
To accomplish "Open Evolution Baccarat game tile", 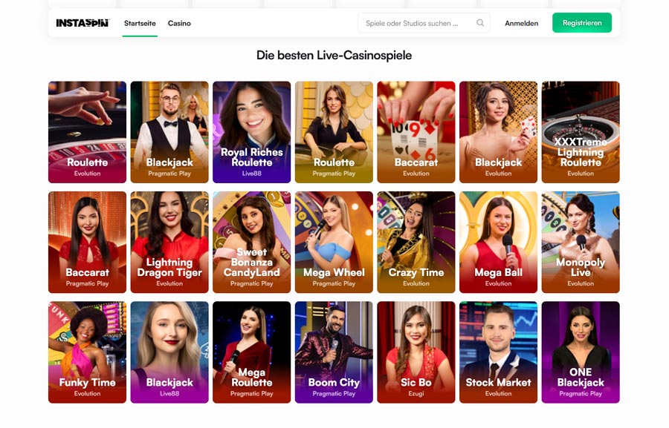I will pos(416,132).
